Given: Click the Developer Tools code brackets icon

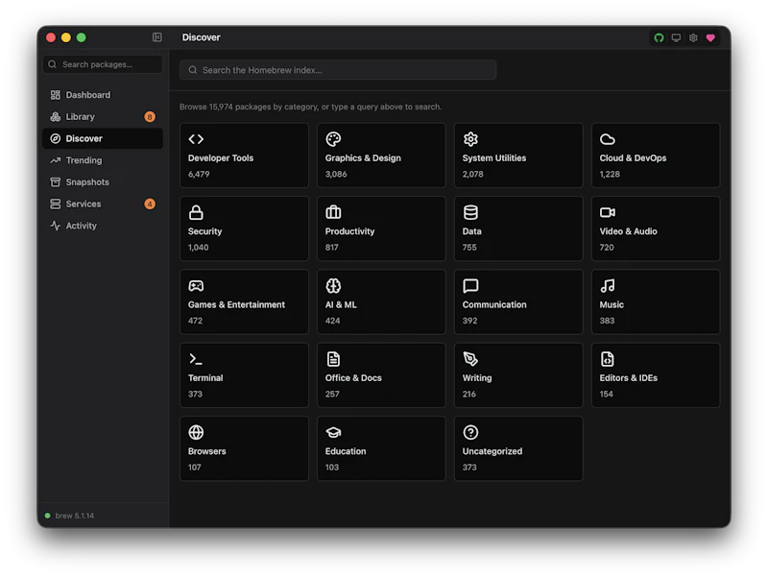Looking at the screenshot, I should click(196, 139).
